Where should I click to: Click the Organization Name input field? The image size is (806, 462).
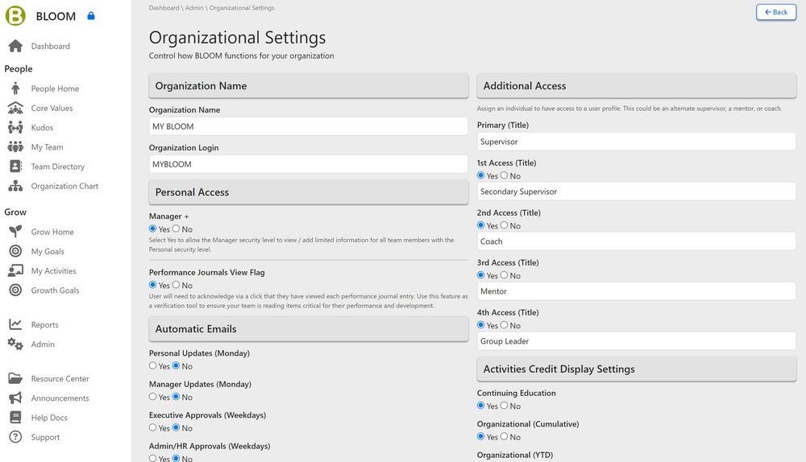click(308, 126)
